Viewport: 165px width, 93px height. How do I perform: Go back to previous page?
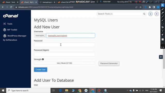[3, 7]
